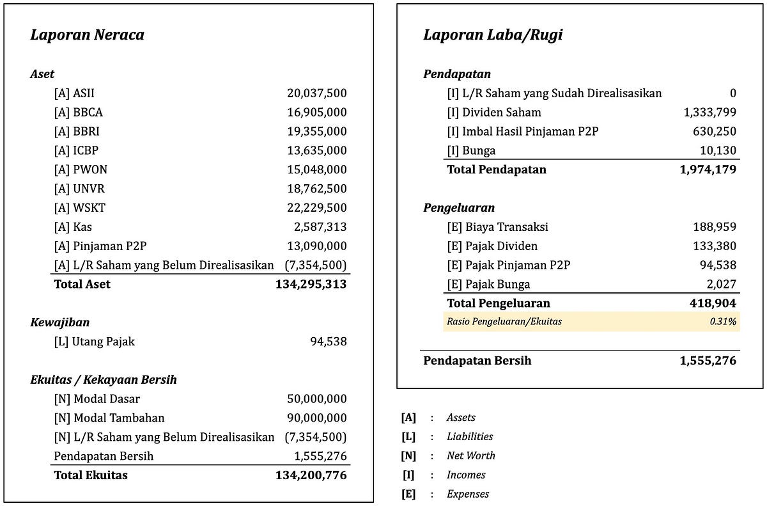Select the [E] Expenses legend entry
767x506 pixels.
click(445, 494)
